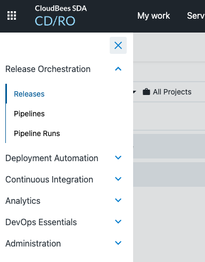Open Pipeline Runs in the side menu
The width and height of the screenshot is (205, 262).
(37, 133)
